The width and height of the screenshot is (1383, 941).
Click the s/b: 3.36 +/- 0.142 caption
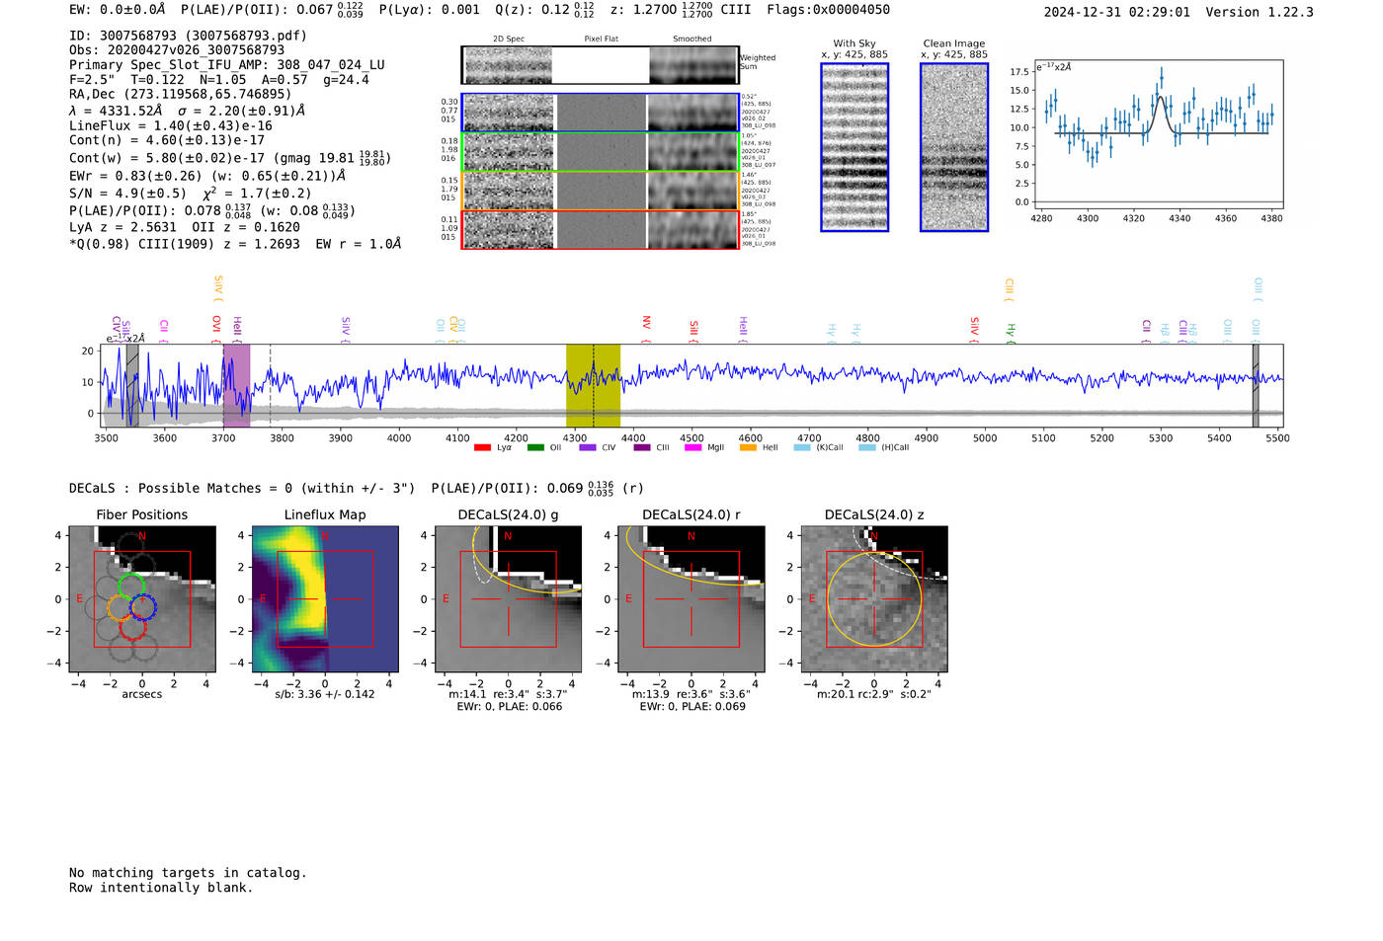(x=325, y=694)
